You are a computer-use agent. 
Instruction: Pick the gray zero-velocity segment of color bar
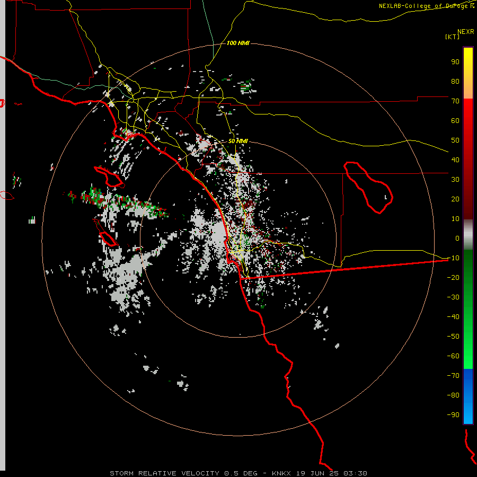[x=468, y=235]
